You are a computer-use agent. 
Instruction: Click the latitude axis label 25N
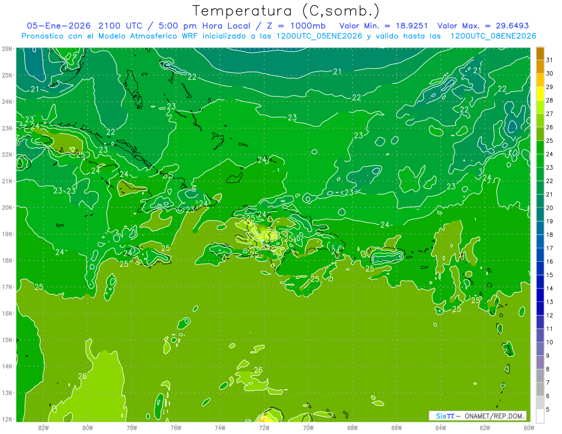pos(7,75)
